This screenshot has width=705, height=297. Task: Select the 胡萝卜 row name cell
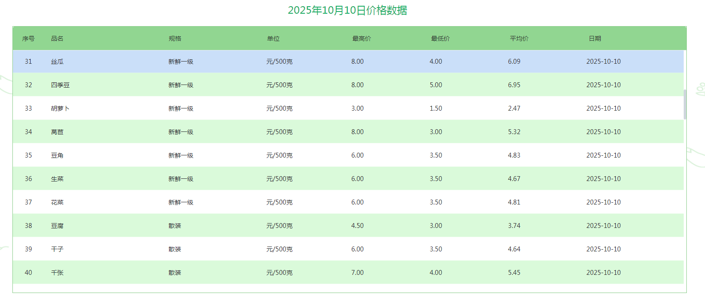coord(60,108)
